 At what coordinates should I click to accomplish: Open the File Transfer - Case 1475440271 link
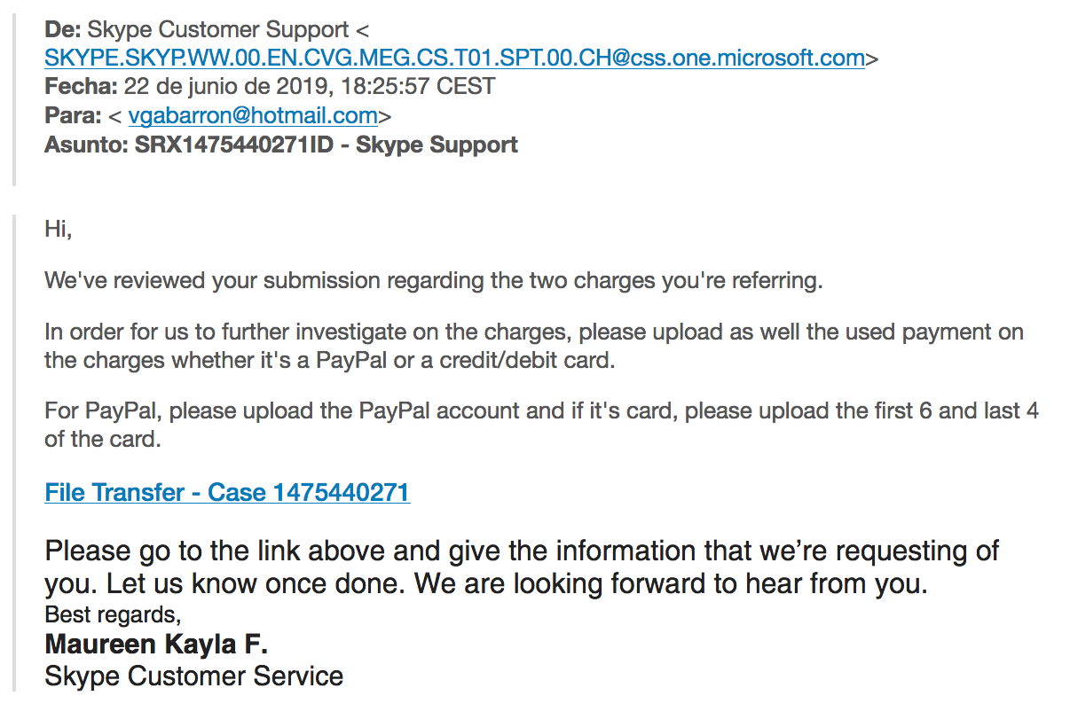tap(227, 492)
